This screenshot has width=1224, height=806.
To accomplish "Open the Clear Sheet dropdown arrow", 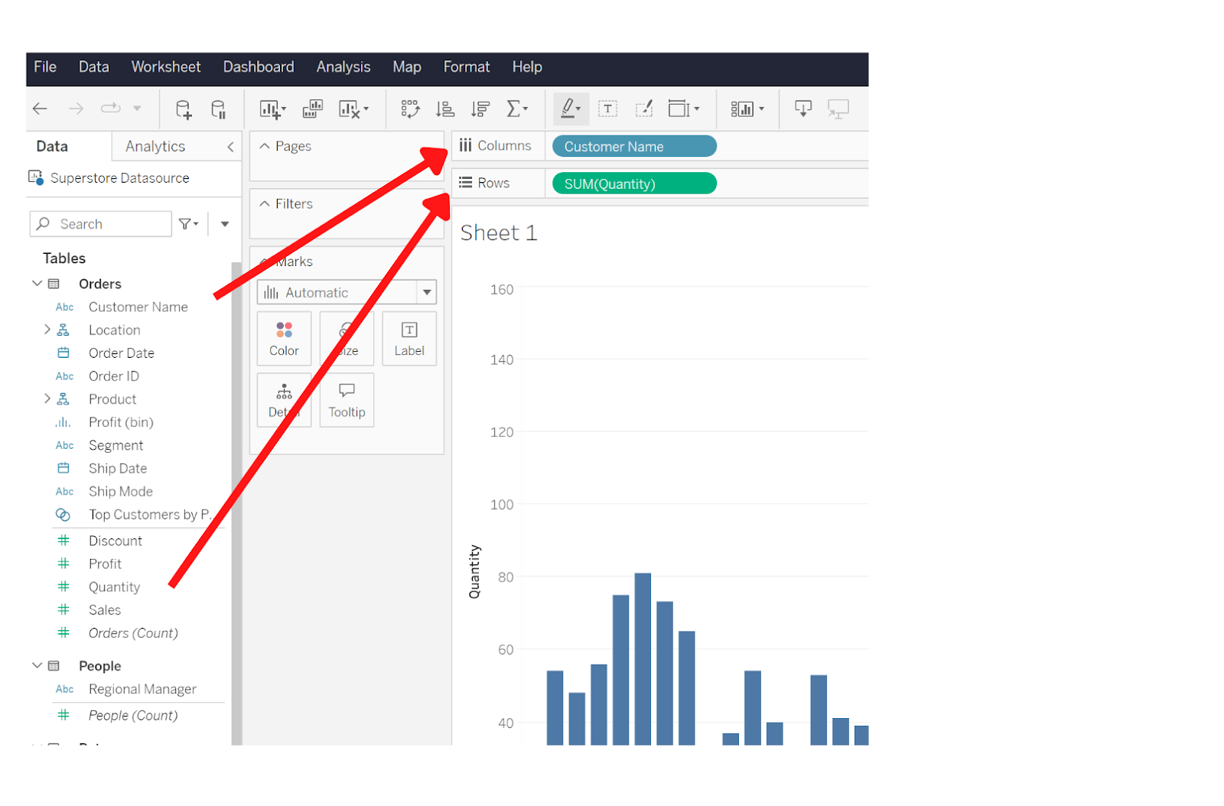I will [366, 109].
